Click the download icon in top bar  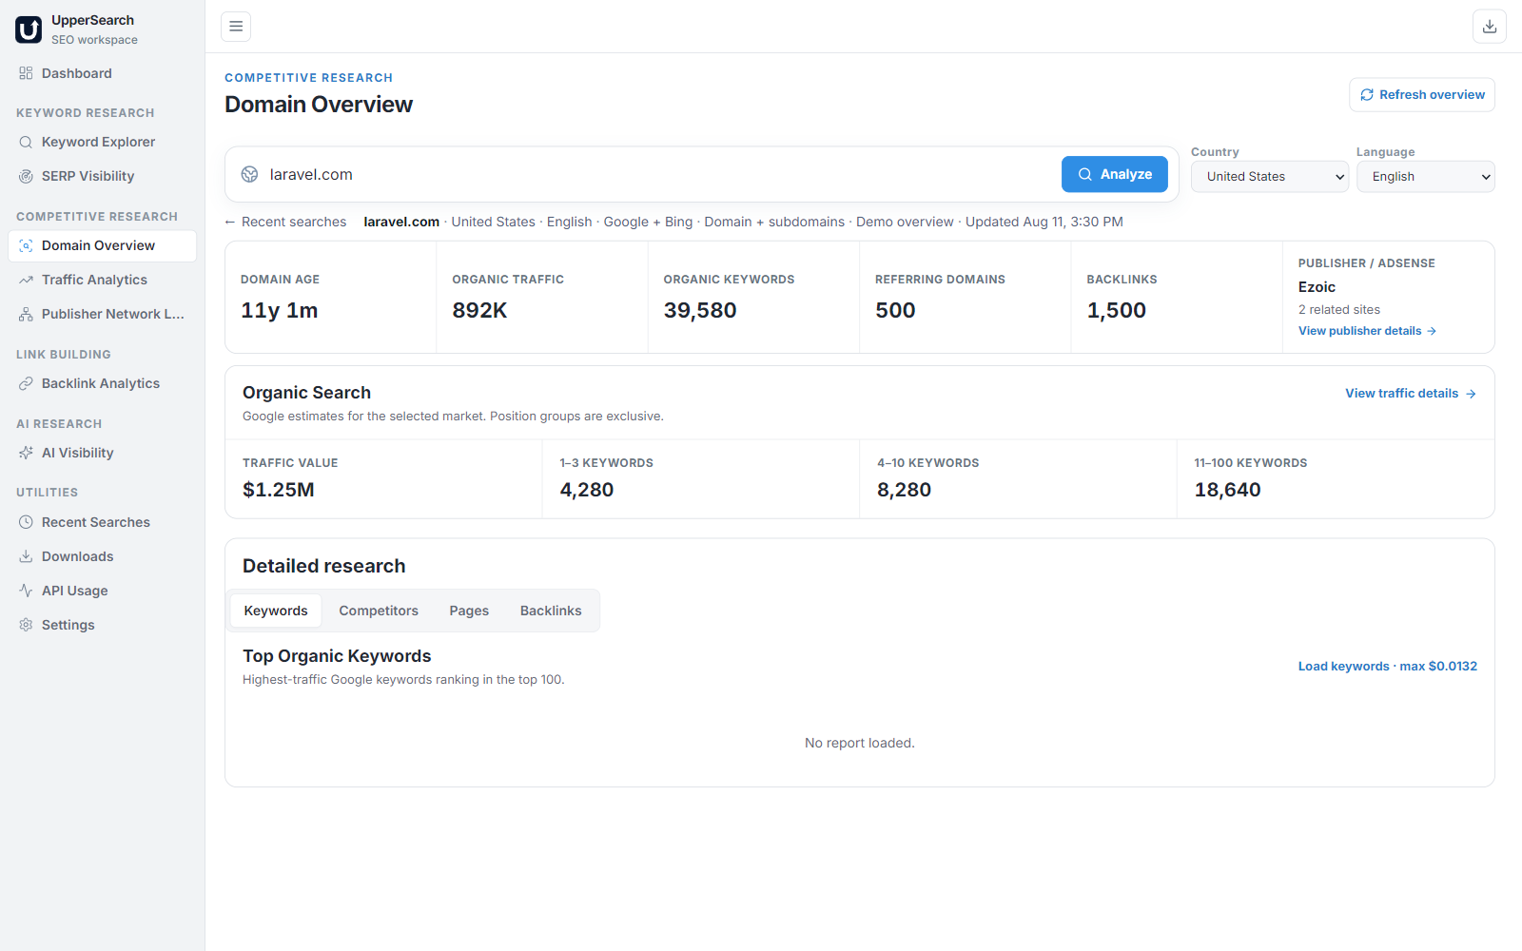(x=1490, y=27)
